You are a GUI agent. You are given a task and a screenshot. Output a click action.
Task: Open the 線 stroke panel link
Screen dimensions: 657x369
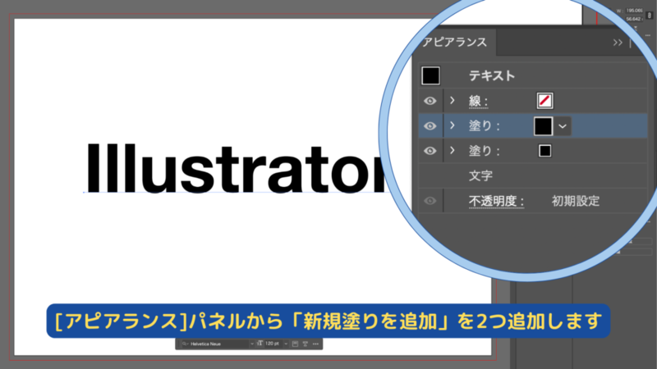click(x=478, y=101)
